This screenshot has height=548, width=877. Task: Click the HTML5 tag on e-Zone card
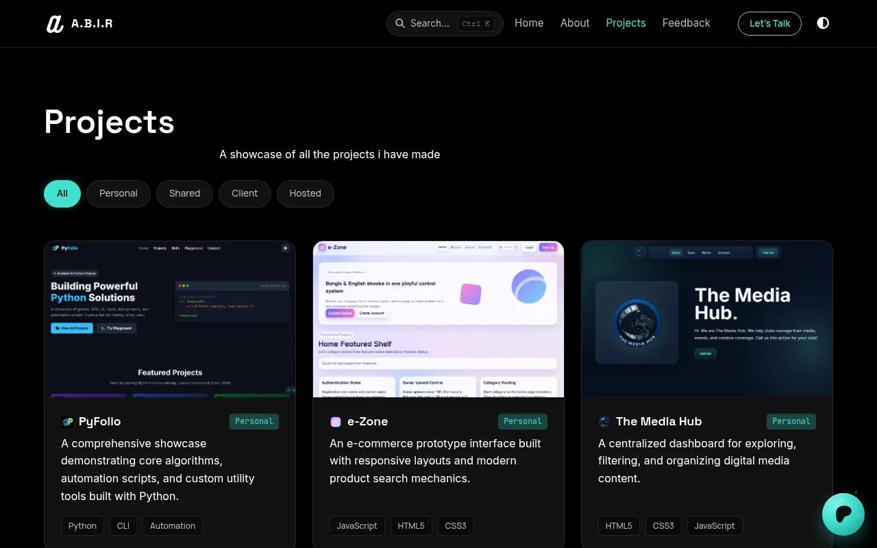pyautogui.click(x=411, y=526)
